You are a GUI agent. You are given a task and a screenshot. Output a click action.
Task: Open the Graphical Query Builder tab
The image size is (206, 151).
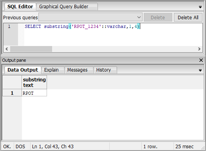pos(67,7)
